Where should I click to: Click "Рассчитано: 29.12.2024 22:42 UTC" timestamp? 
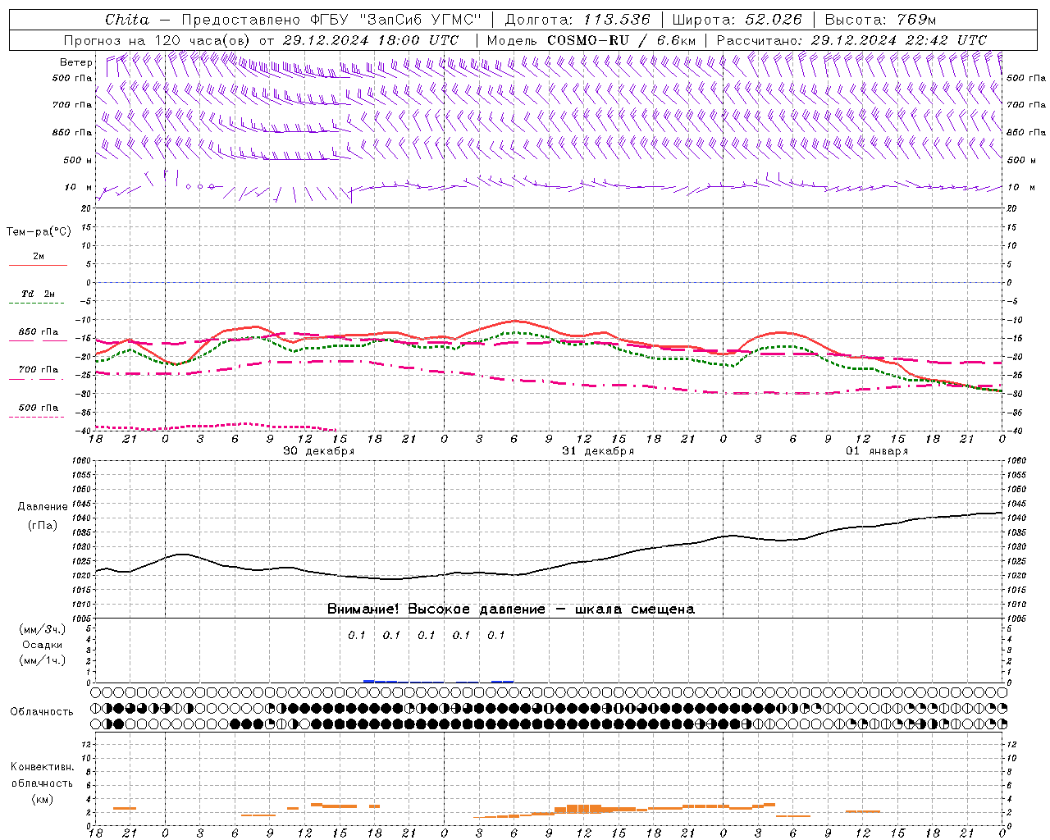pos(851,40)
